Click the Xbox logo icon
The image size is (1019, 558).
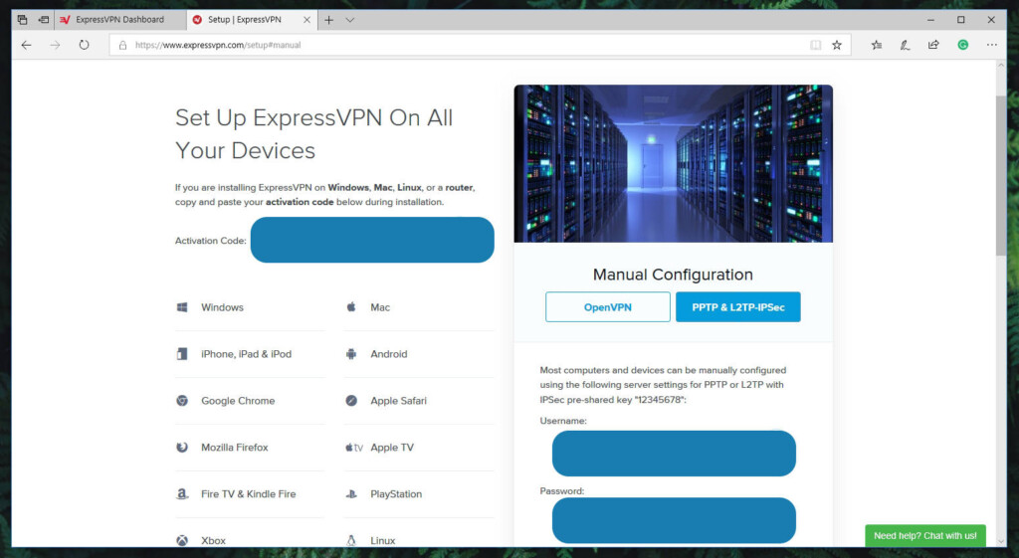[x=182, y=540]
